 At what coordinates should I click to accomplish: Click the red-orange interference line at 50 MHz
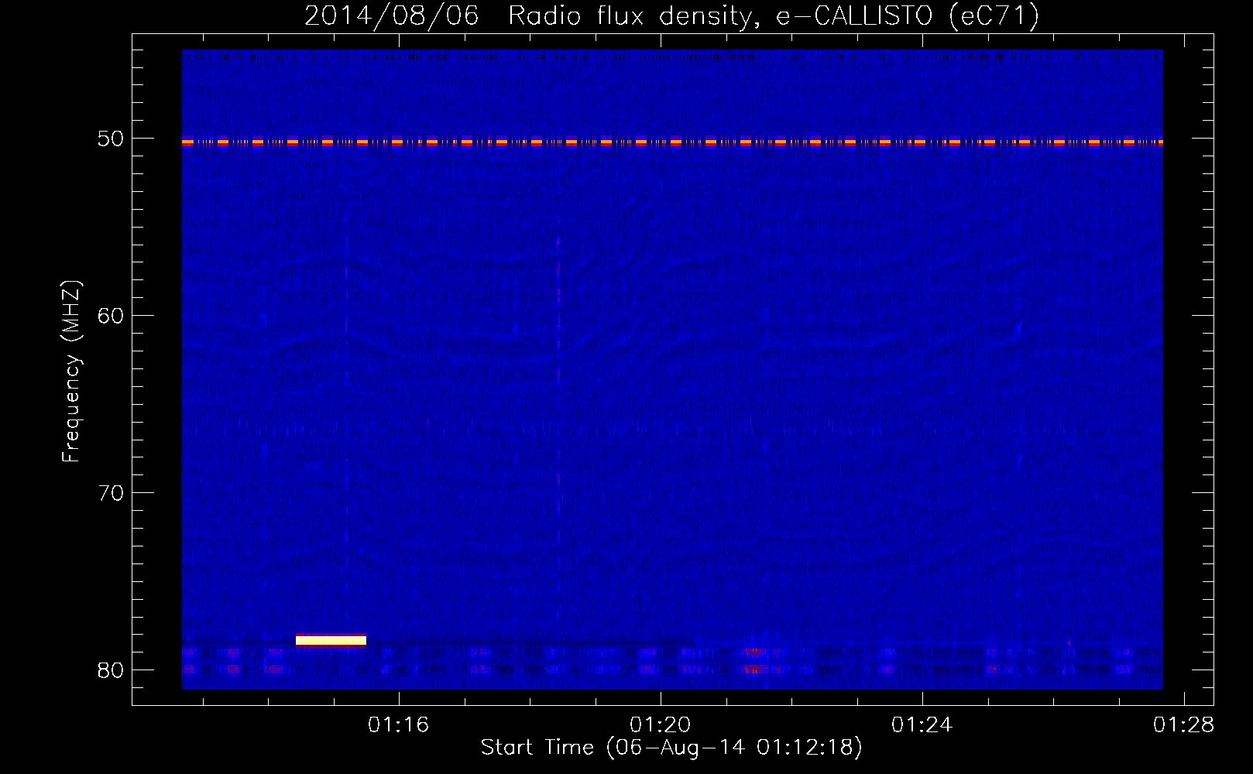pyautogui.click(x=672, y=142)
